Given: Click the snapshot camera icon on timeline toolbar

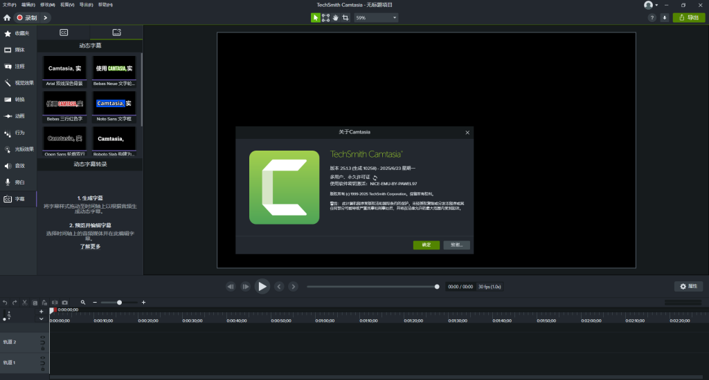Looking at the screenshot, I should click(64, 302).
